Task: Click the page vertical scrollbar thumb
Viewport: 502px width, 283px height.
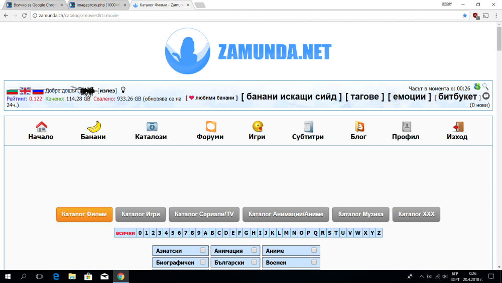Action: pos(499,39)
